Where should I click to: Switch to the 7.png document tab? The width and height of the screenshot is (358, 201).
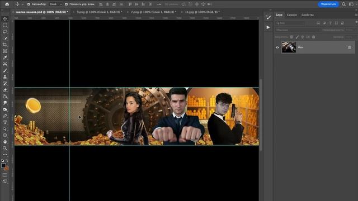(153, 12)
